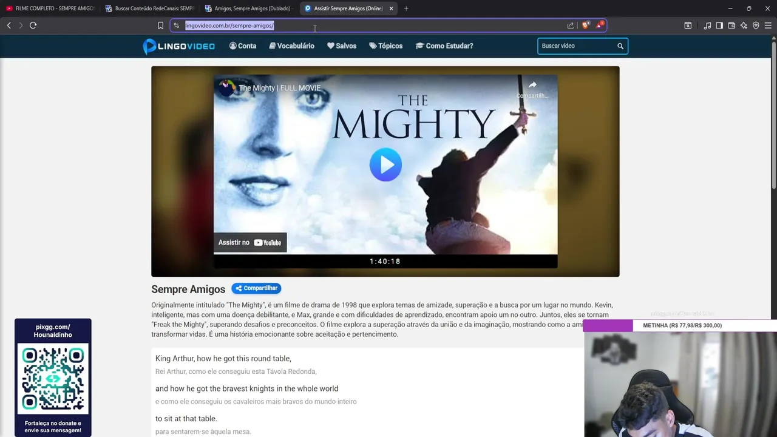Click the blue Compartilhar button

[x=256, y=288]
